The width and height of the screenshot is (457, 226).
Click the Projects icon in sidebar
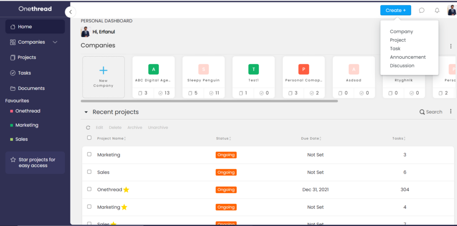pos(12,58)
